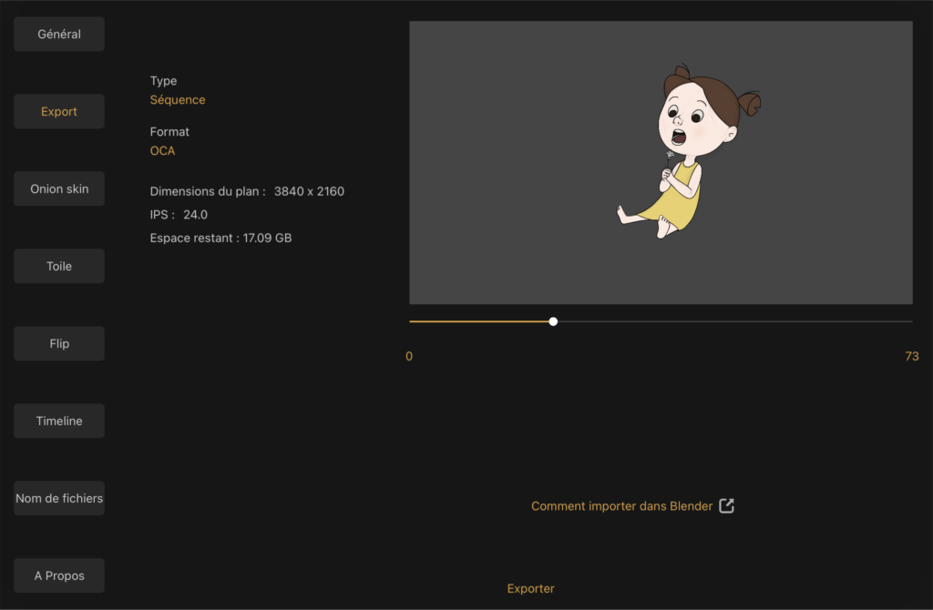
Task: Click the Format label
Action: 169,131
